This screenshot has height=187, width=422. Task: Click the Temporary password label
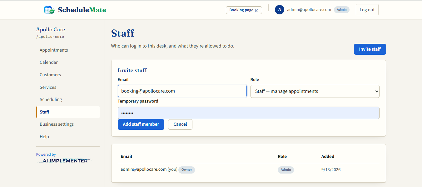(138, 101)
